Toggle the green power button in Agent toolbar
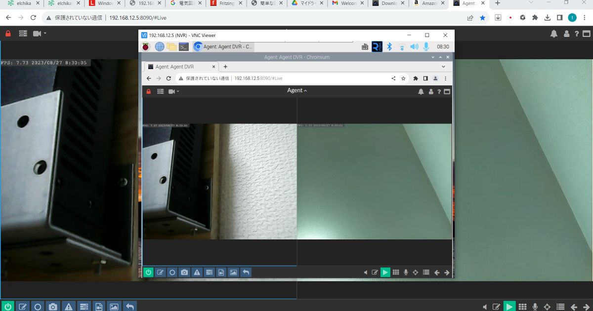Image resolution: width=593 pixels, height=311 pixels. click(148, 272)
